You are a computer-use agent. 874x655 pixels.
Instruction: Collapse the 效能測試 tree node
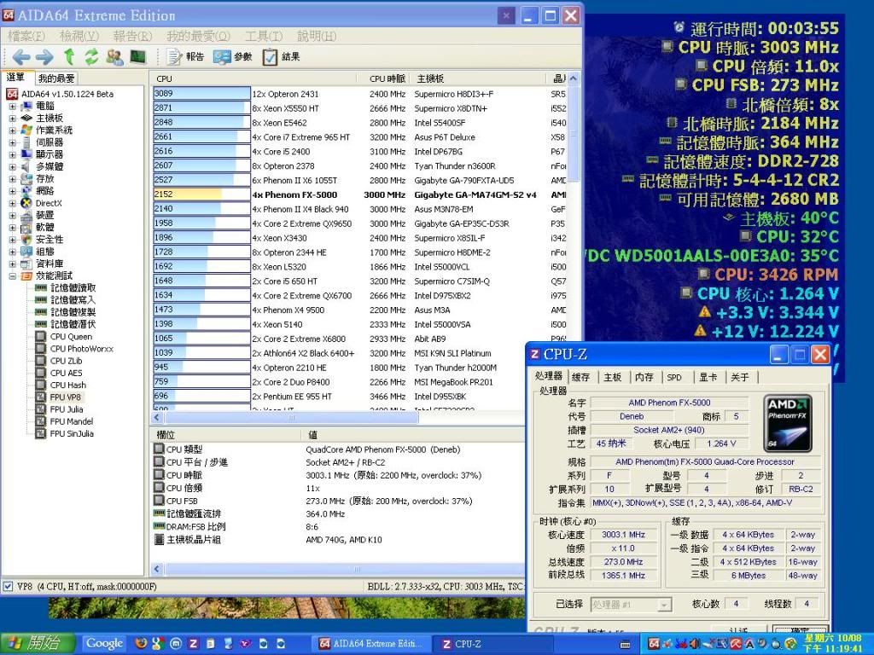pyautogui.click(x=12, y=276)
